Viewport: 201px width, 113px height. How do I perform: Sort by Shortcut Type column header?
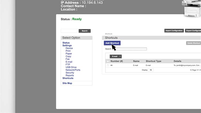[153, 61]
